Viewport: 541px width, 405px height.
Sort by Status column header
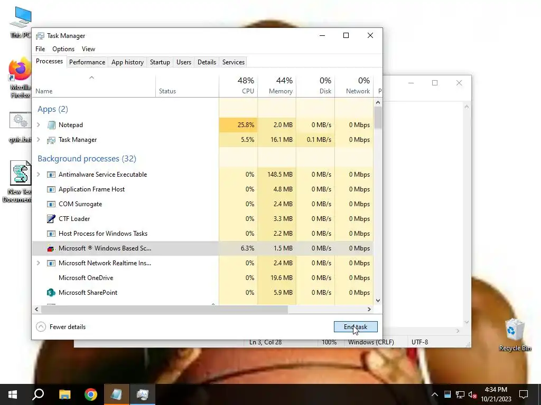[187, 85]
